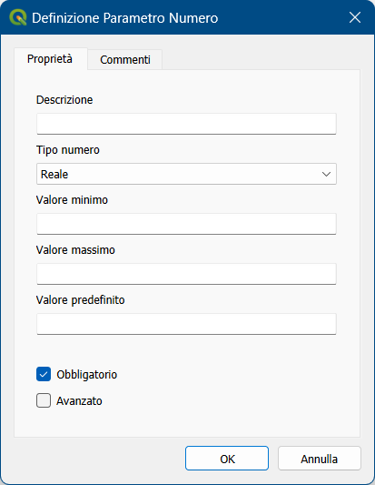Click the Valore predefinito label
The height and width of the screenshot is (485, 375).
tap(81, 300)
